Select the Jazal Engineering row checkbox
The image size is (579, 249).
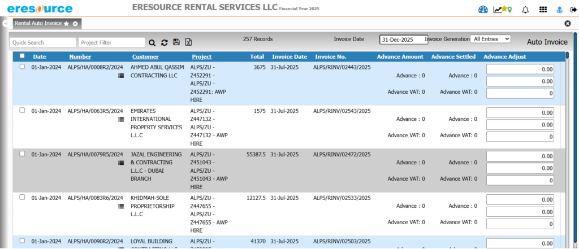coord(22,154)
